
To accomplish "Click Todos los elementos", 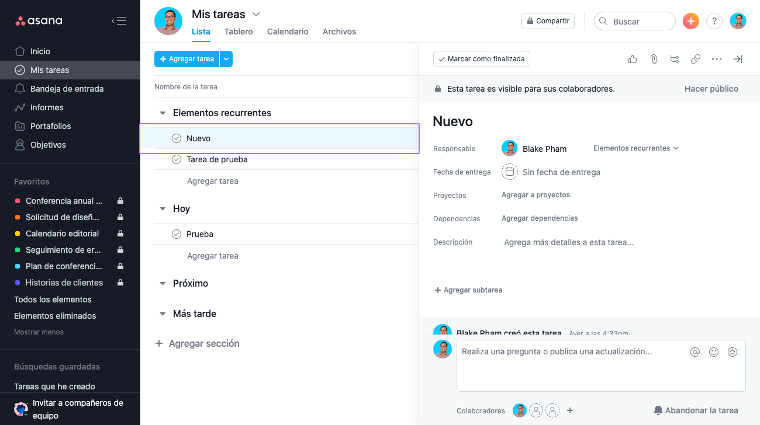I will (x=53, y=299).
